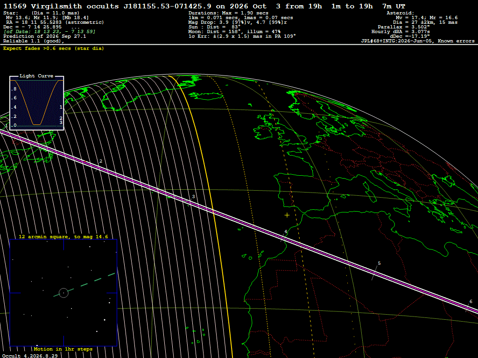Click the green of-Date coordinates line

click(49, 32)
